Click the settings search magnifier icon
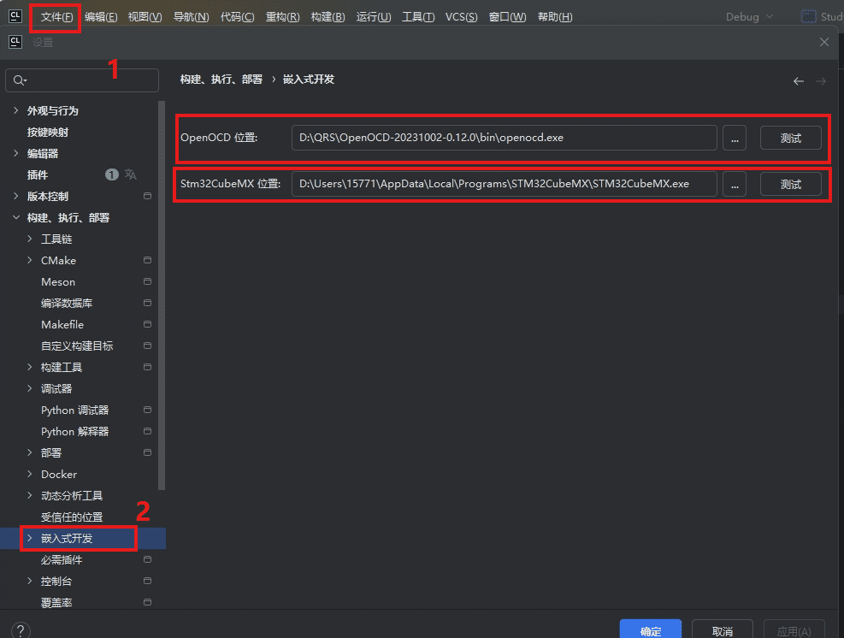Screen dimensions: 844x638 click(x=20, y=80)
